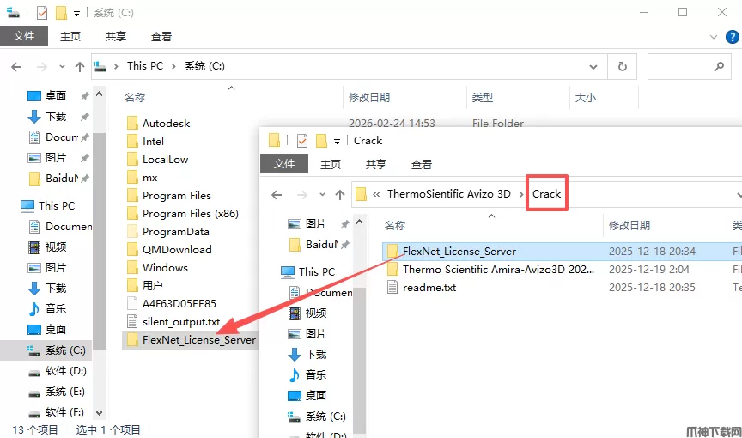Viewport: 742px width, 438px height.
Task: Expand the ribbon with chevron near help
Action: click(714, 36)
